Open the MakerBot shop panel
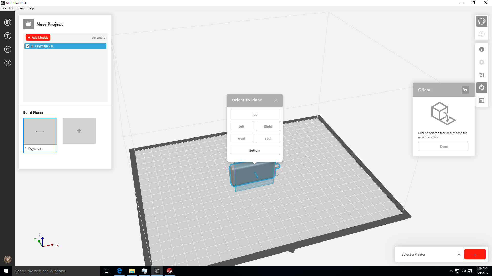Image resolution: width=492 pixels, height=276 pixels. [x=8, y=49]
